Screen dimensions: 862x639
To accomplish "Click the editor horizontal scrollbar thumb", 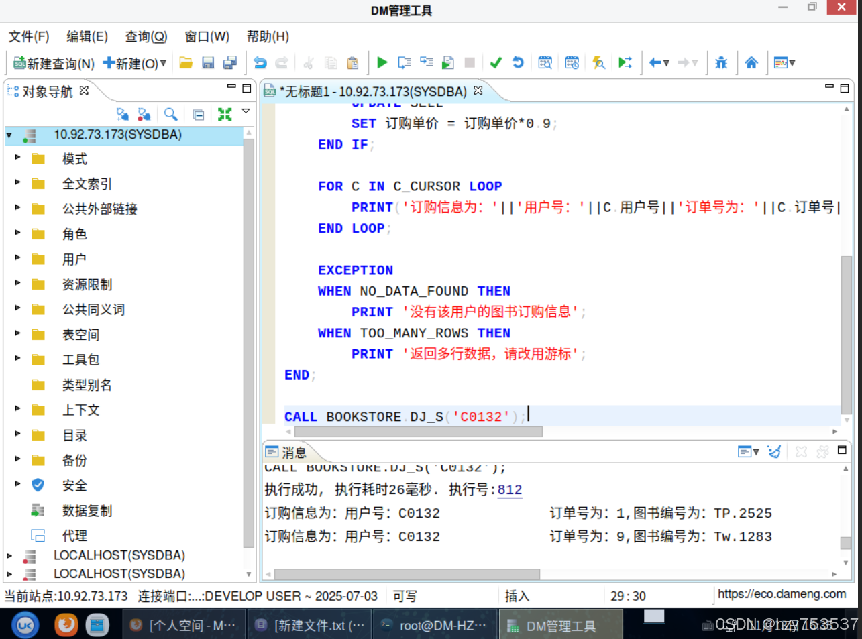I will [418, 432].
